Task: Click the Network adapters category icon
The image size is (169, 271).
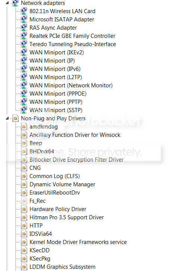Action: click(x=15, y=3)
